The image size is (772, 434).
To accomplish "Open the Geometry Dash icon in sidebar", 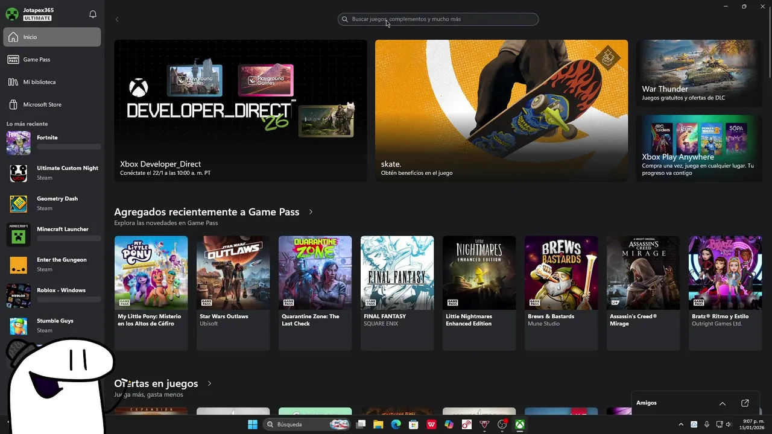I will pos(18,204).
